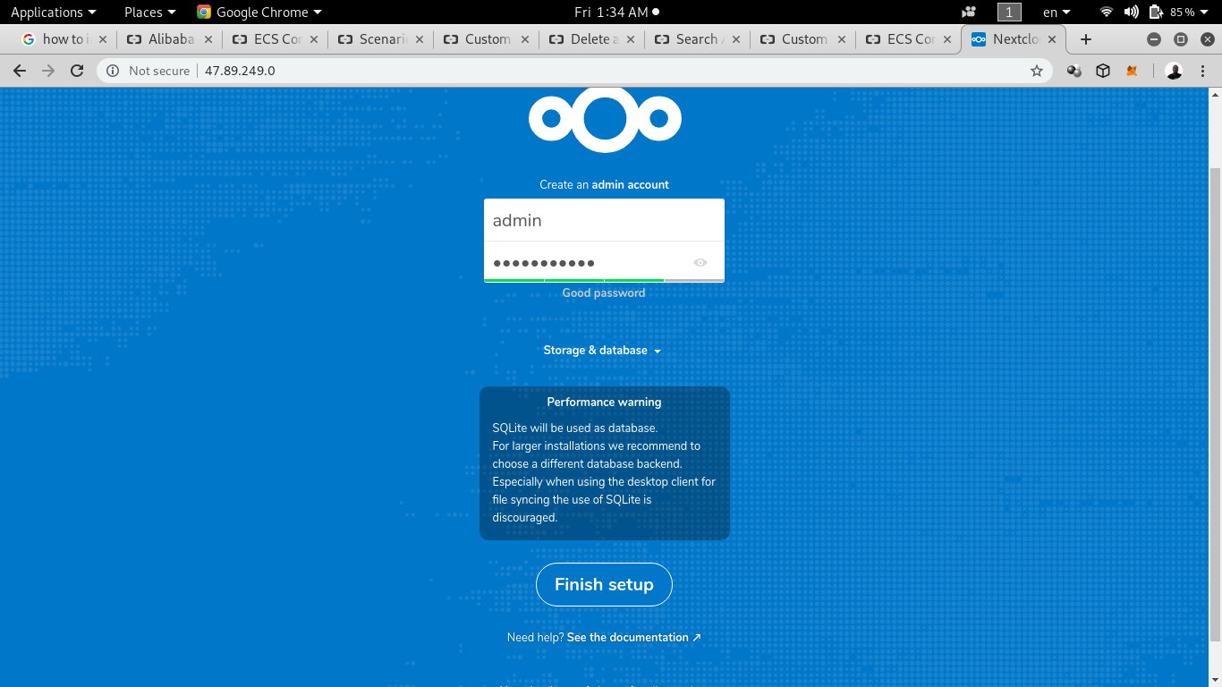1222x687 pixels.
Task: Toggle password visibility eye icon
Action: point(700,262)
